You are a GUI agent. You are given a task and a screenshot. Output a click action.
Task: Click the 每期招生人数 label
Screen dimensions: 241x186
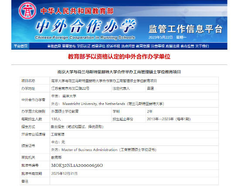pos(32,119)
